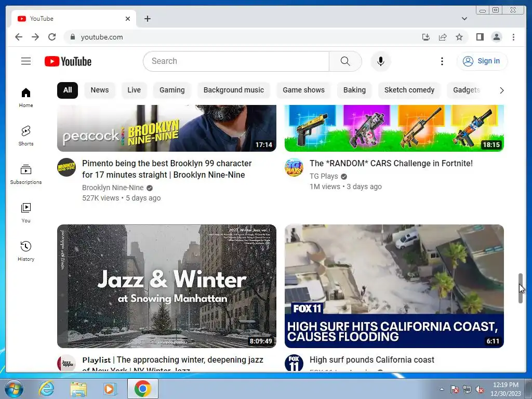Open High surf pounds California coast title

pos(372,360)
